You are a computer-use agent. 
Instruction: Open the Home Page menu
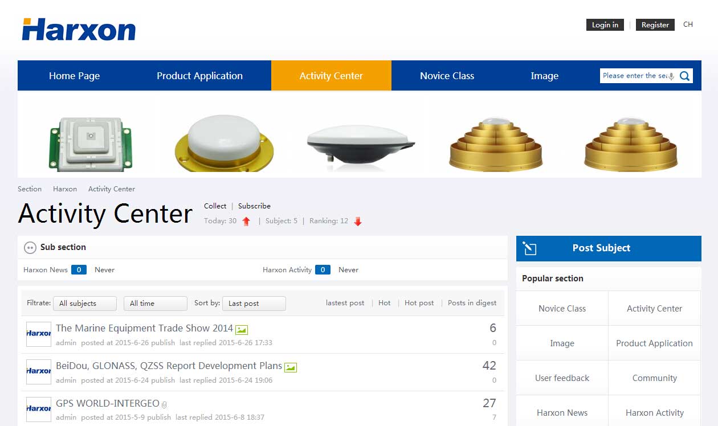pos(74,76)
